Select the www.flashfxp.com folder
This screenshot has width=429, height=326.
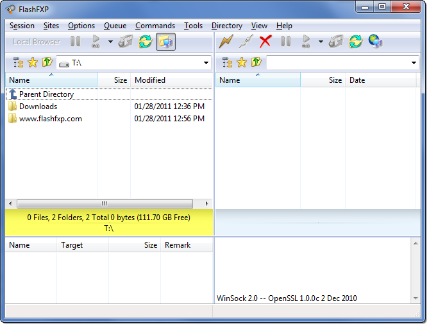tap(109, 119)
